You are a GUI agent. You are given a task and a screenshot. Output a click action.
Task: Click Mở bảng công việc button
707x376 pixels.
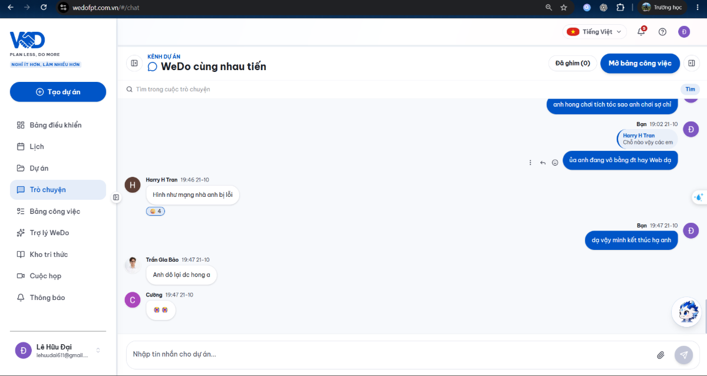(x=640, y=63)
